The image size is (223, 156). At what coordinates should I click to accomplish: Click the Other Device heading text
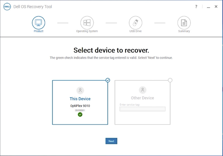(x=142, y=98)
